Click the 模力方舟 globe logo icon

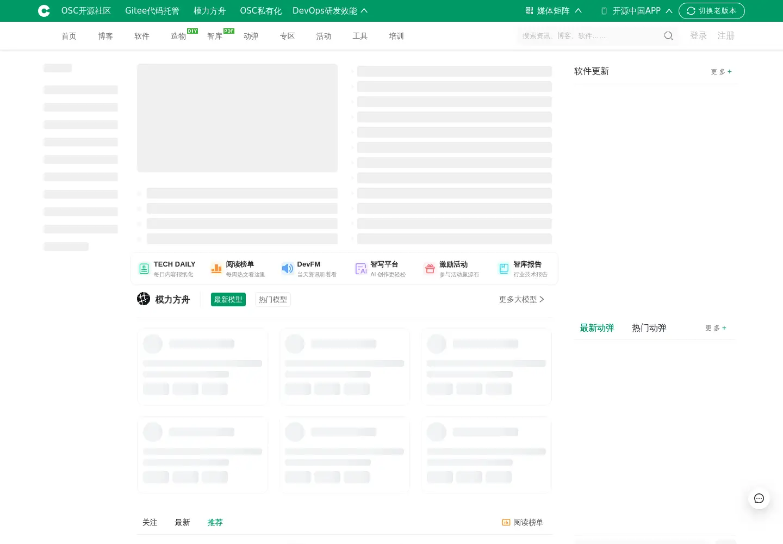(x=144, y=299)
